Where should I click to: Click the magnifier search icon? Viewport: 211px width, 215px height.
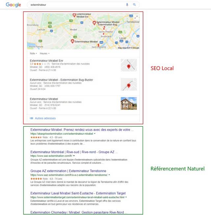[x=134, y=5]
